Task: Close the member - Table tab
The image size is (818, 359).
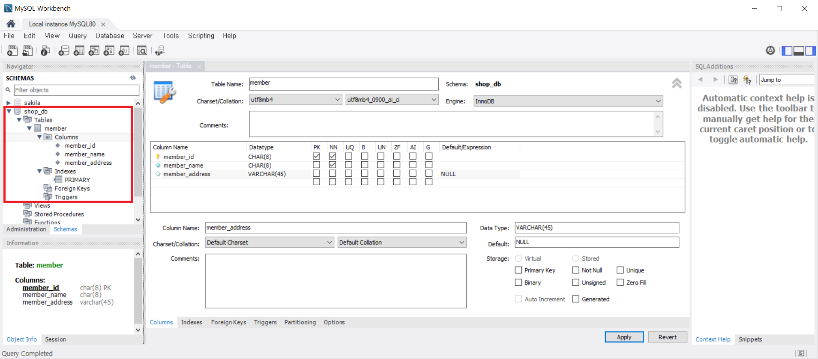Action: point(199,66)
